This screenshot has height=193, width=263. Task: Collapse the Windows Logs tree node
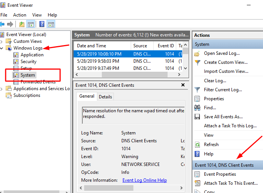[x=2, y=48]
